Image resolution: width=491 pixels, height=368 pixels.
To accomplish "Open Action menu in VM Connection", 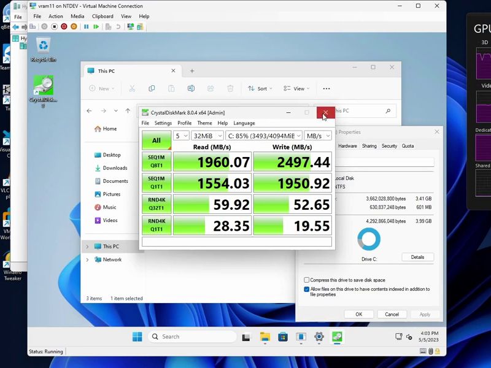I will pyautogui.click(x=56, y=17).
